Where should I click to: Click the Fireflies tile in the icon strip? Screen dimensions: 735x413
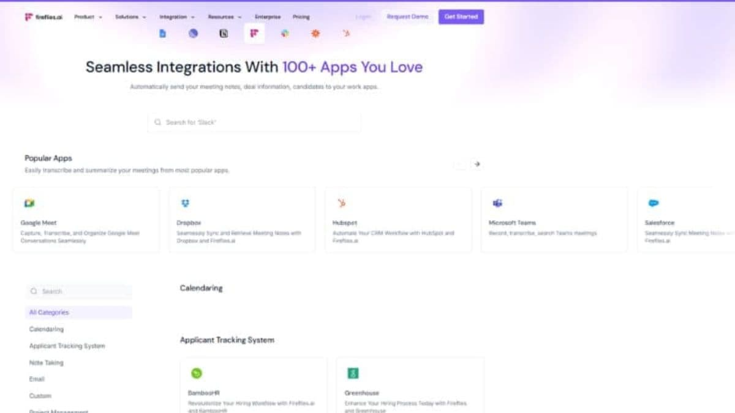254,34
